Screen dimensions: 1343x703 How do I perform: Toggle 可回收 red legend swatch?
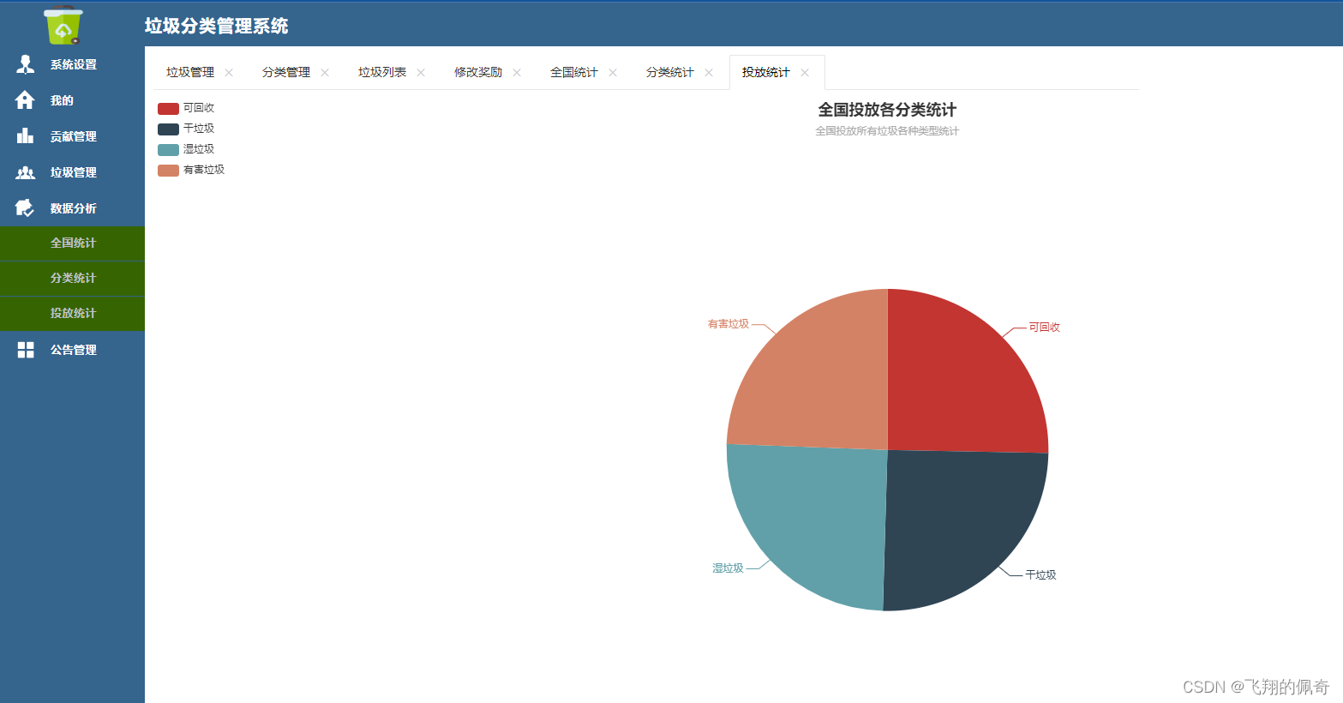pyautogui.click(x=168, y=109)
